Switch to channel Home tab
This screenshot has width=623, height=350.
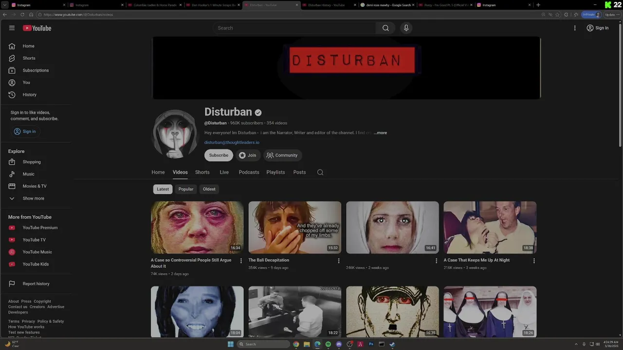[158, 172]
